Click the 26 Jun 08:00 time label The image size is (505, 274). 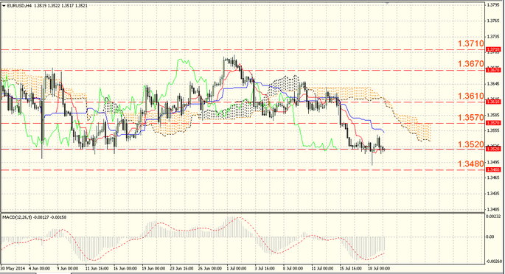tap(210, 268)
